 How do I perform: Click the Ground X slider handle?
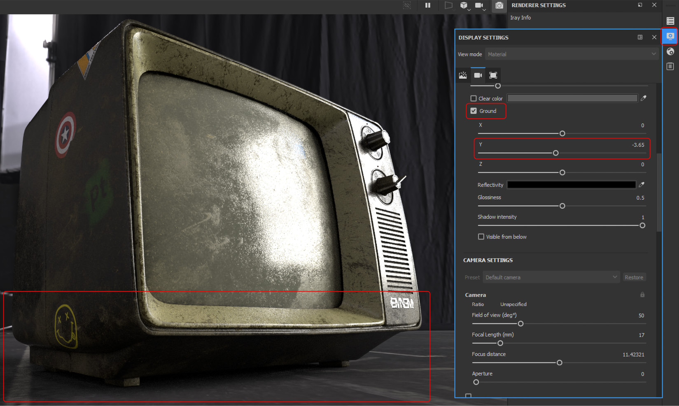tap(562, 133)
